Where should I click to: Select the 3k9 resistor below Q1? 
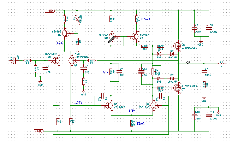pos(58,122)
